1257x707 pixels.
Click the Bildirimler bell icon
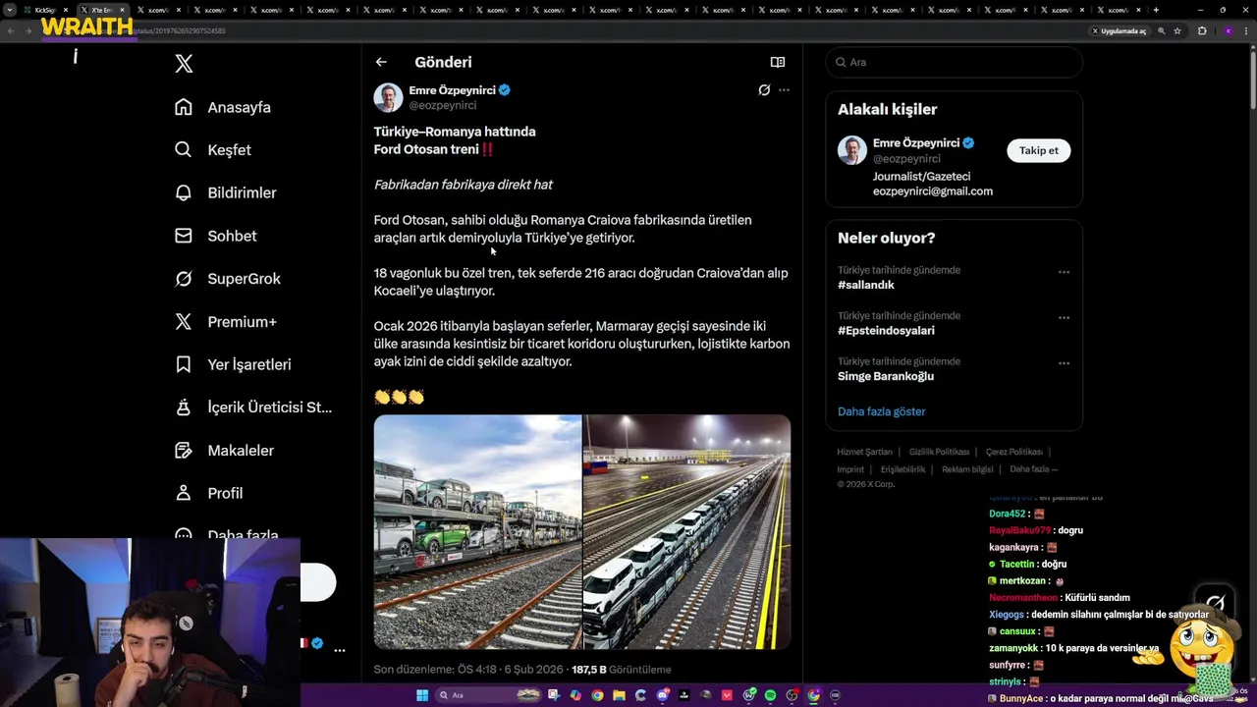[184, 192]
